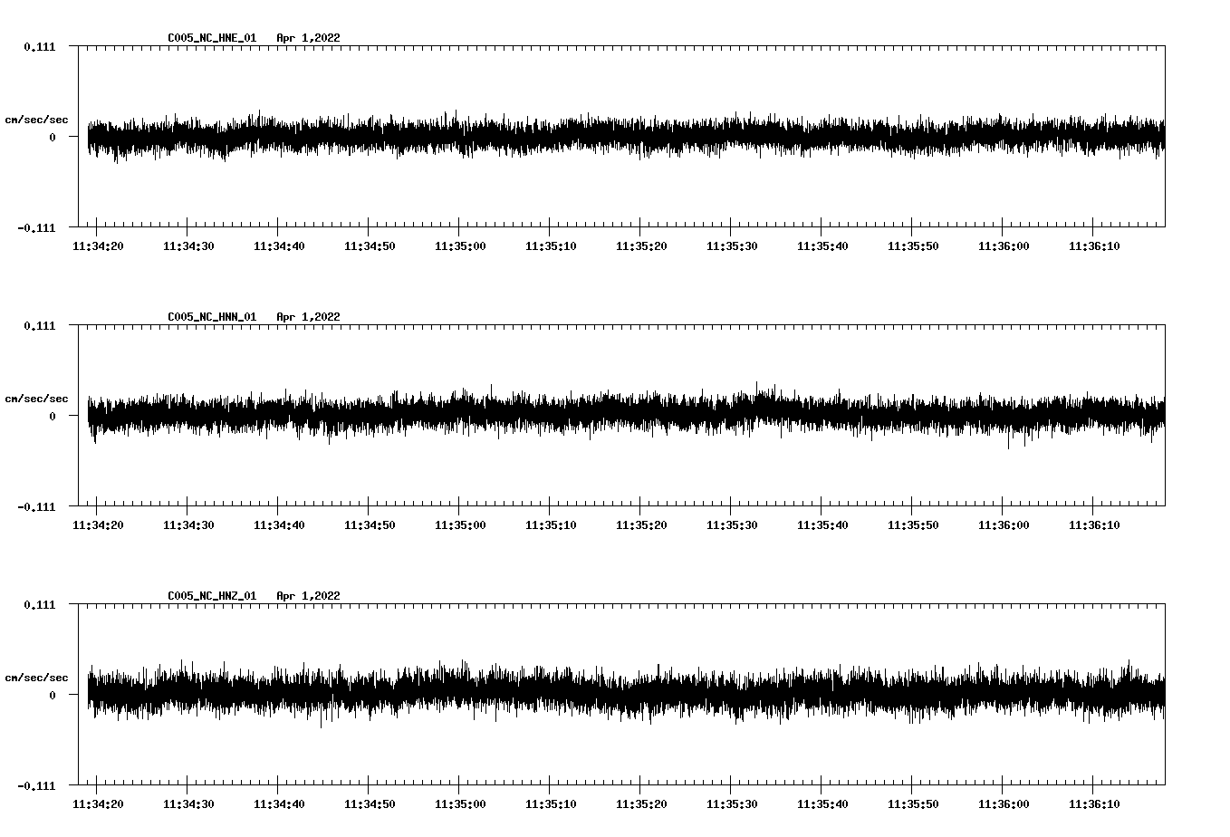Click the 11:34:50 time label under HNE plot

coord(370,246)
